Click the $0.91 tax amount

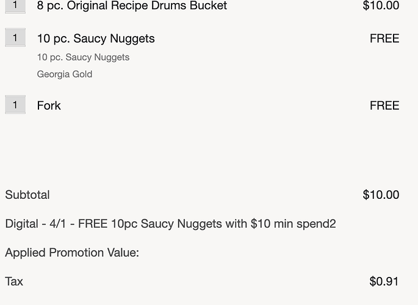[384, 281]
